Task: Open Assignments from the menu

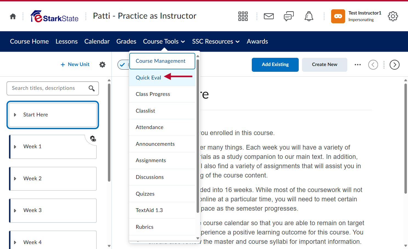Action: point(162,161)
